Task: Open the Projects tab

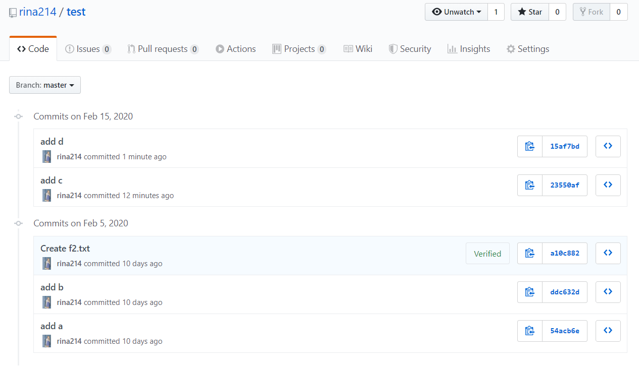Action: [299, 49]
